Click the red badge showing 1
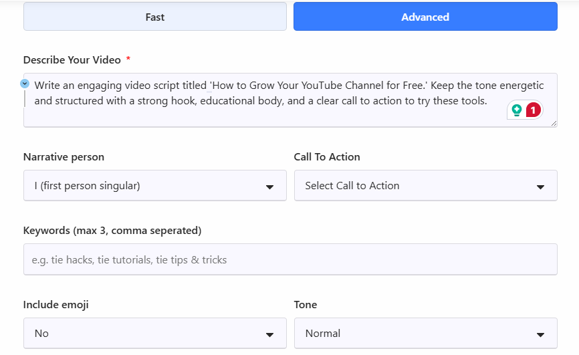The image size is (579, 355). click(533, 110)
